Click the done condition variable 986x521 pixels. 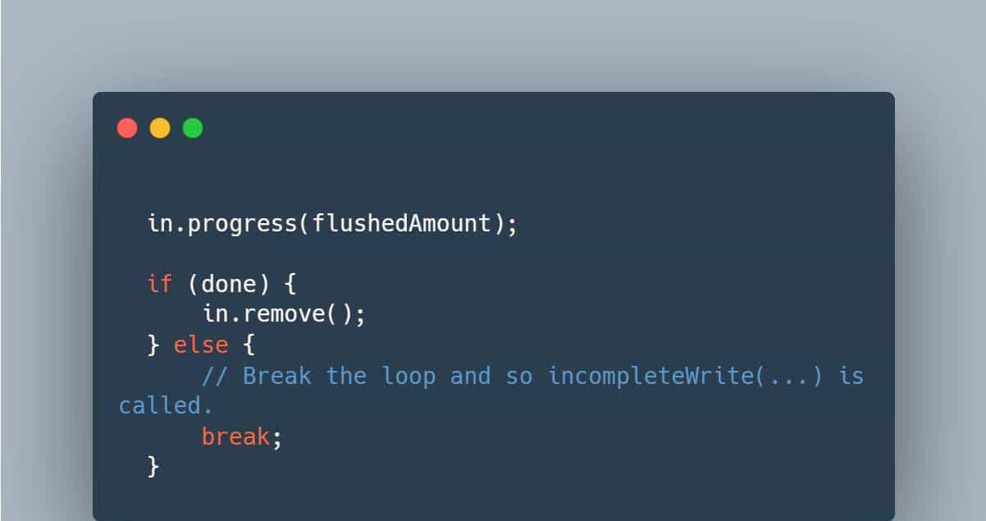click(x=229, y=284)
